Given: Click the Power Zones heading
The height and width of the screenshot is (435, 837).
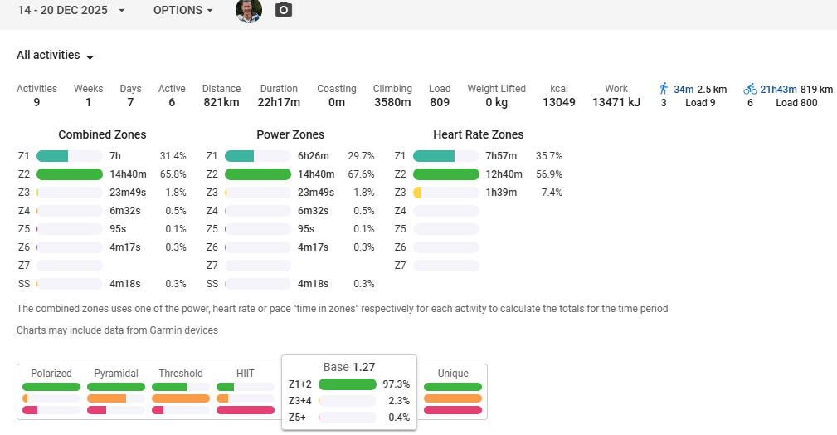Looking at the screenshot, I should (x=290, y=134).
